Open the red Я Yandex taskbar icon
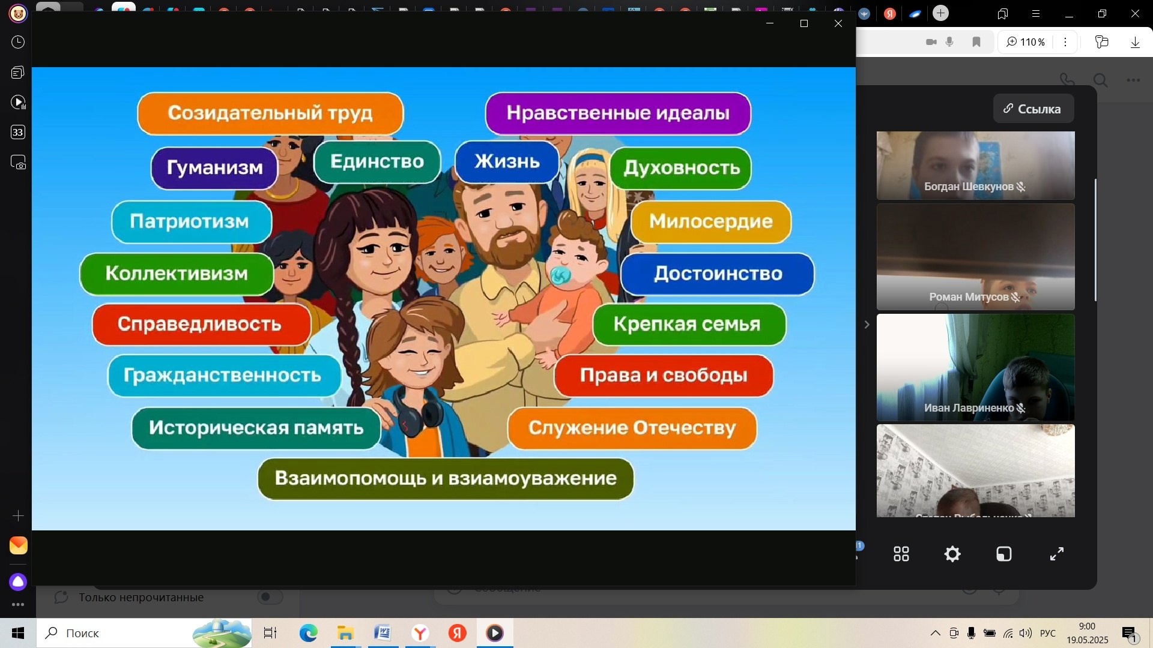 point(458,633)
